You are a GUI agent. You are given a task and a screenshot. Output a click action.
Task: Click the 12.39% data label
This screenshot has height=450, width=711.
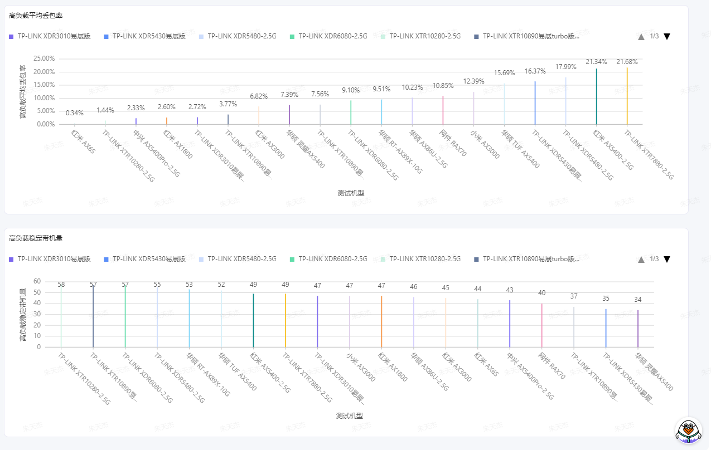pyautogui.click(x=473, y=81)
